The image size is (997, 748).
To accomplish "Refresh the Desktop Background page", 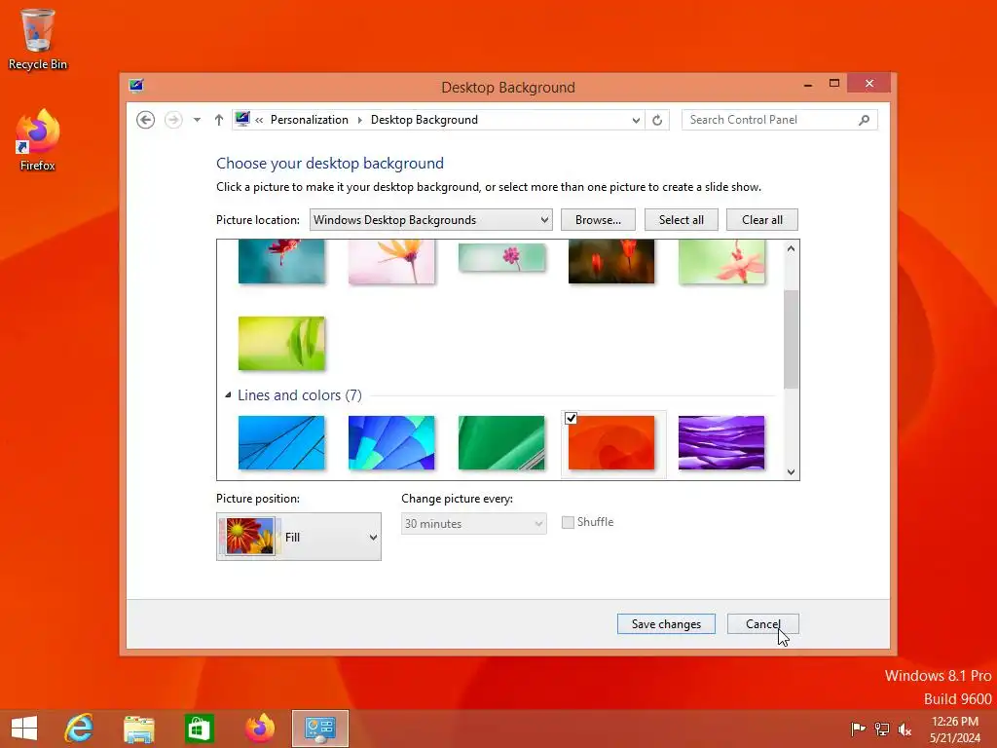I will pos(657,120).
